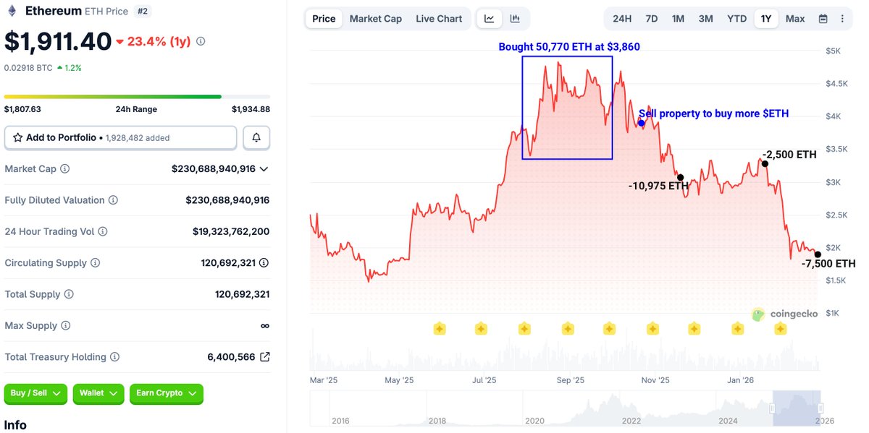This screenshot has width=869, height=433.
Task: Select the YTD time range
Action: 736,19
